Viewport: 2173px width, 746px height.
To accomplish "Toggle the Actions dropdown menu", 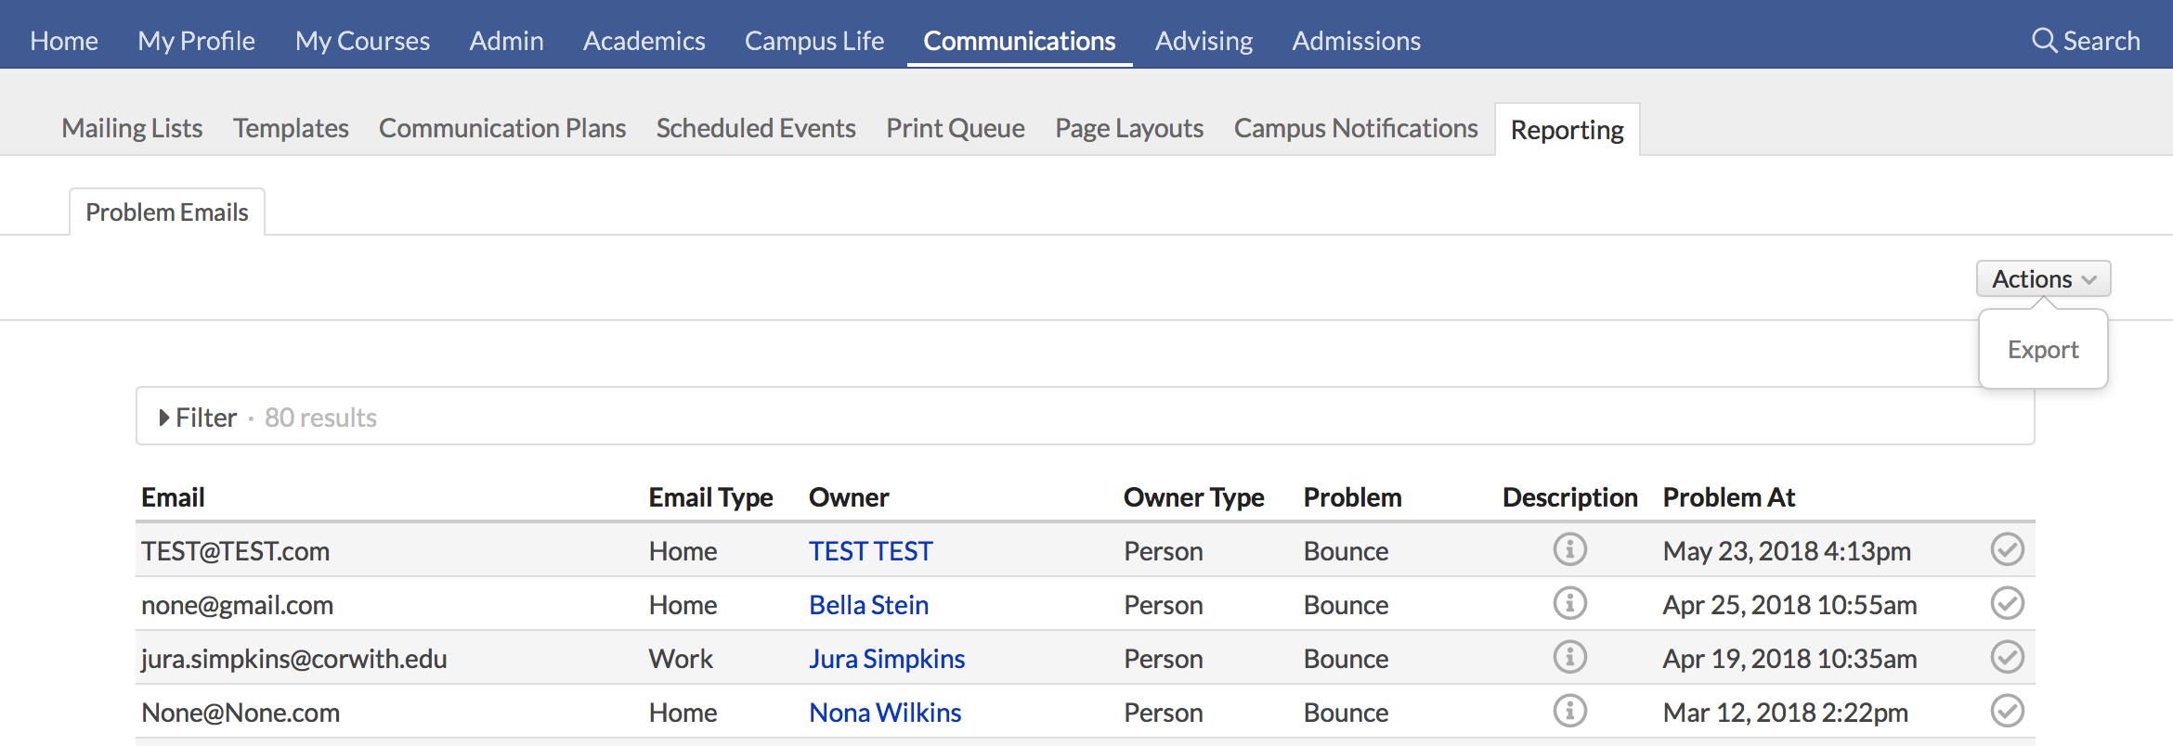I will 2043,278.
